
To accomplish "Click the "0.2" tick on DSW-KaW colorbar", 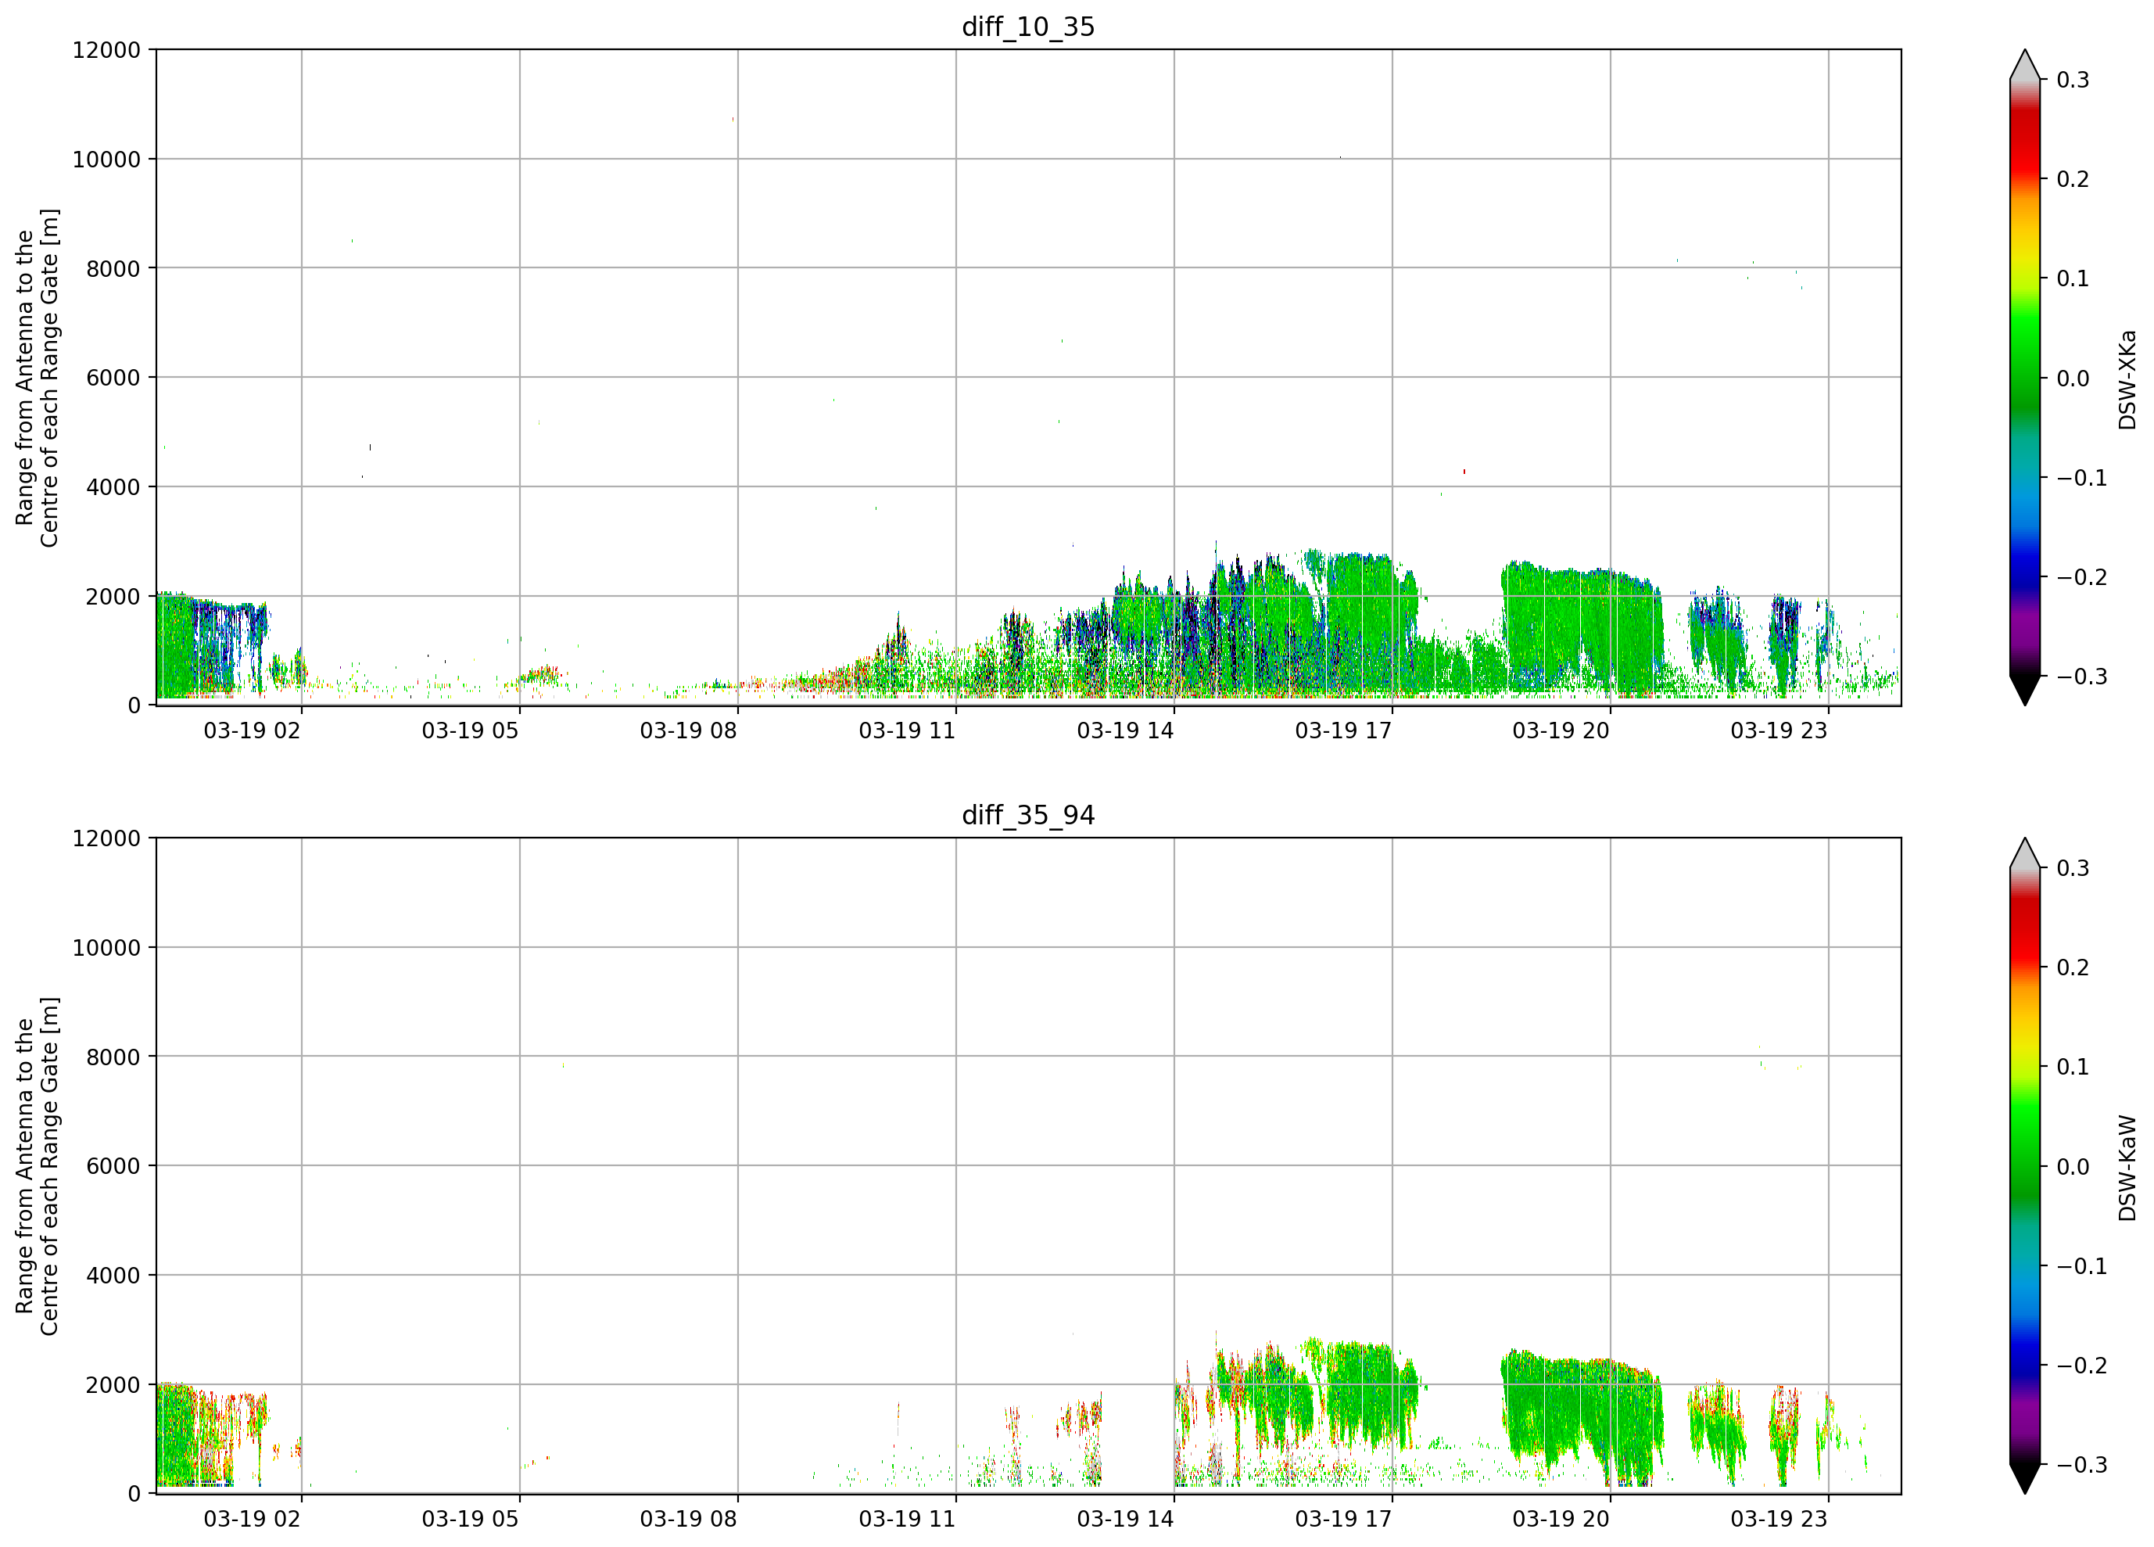I will click(2073, 968).
